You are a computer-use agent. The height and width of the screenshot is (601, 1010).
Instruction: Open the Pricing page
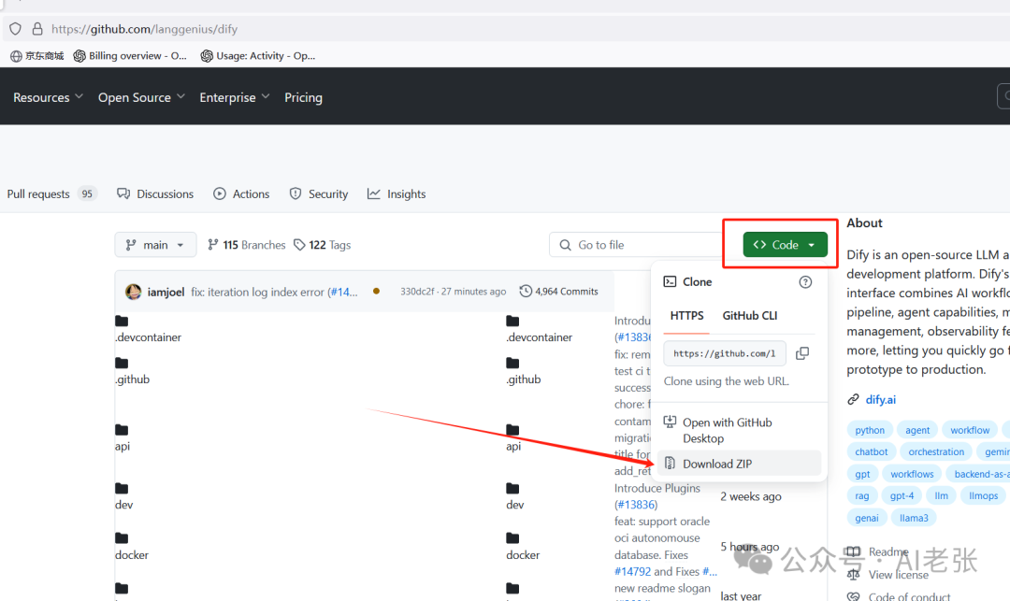(303, 97)
